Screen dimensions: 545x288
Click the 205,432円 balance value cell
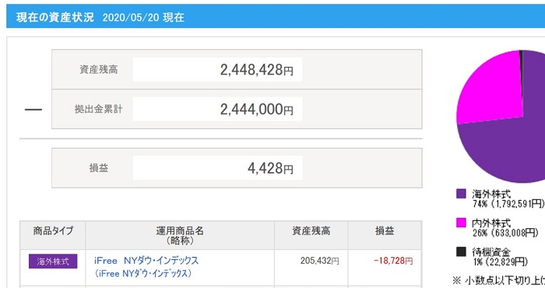[x=320, y=261]
